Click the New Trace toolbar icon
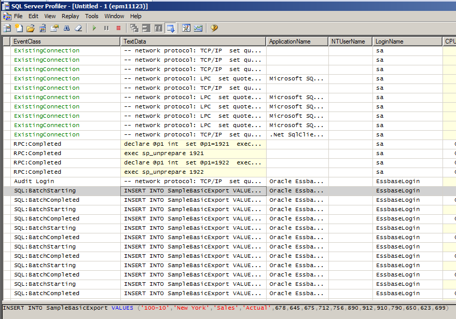 (7, 28)
